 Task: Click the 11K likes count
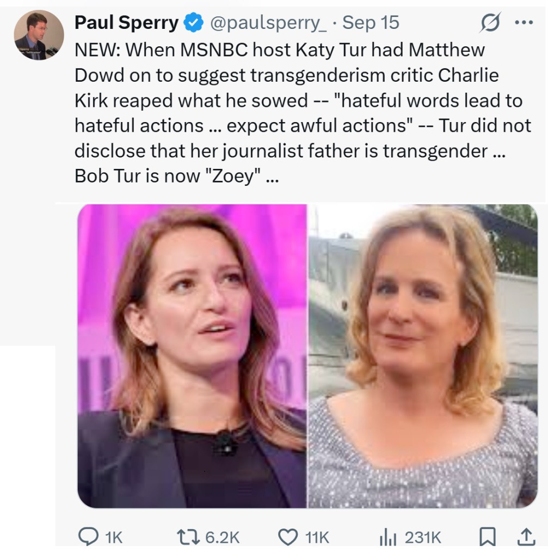point(317,538)
